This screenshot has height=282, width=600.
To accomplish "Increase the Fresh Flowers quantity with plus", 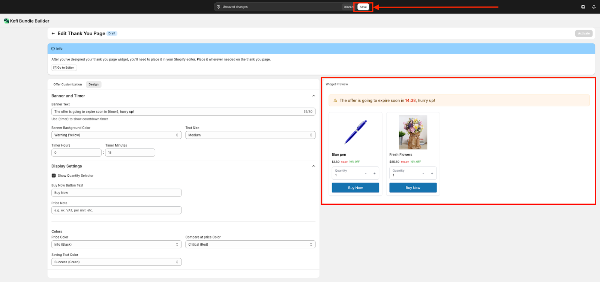I will [x=432, y=173].
